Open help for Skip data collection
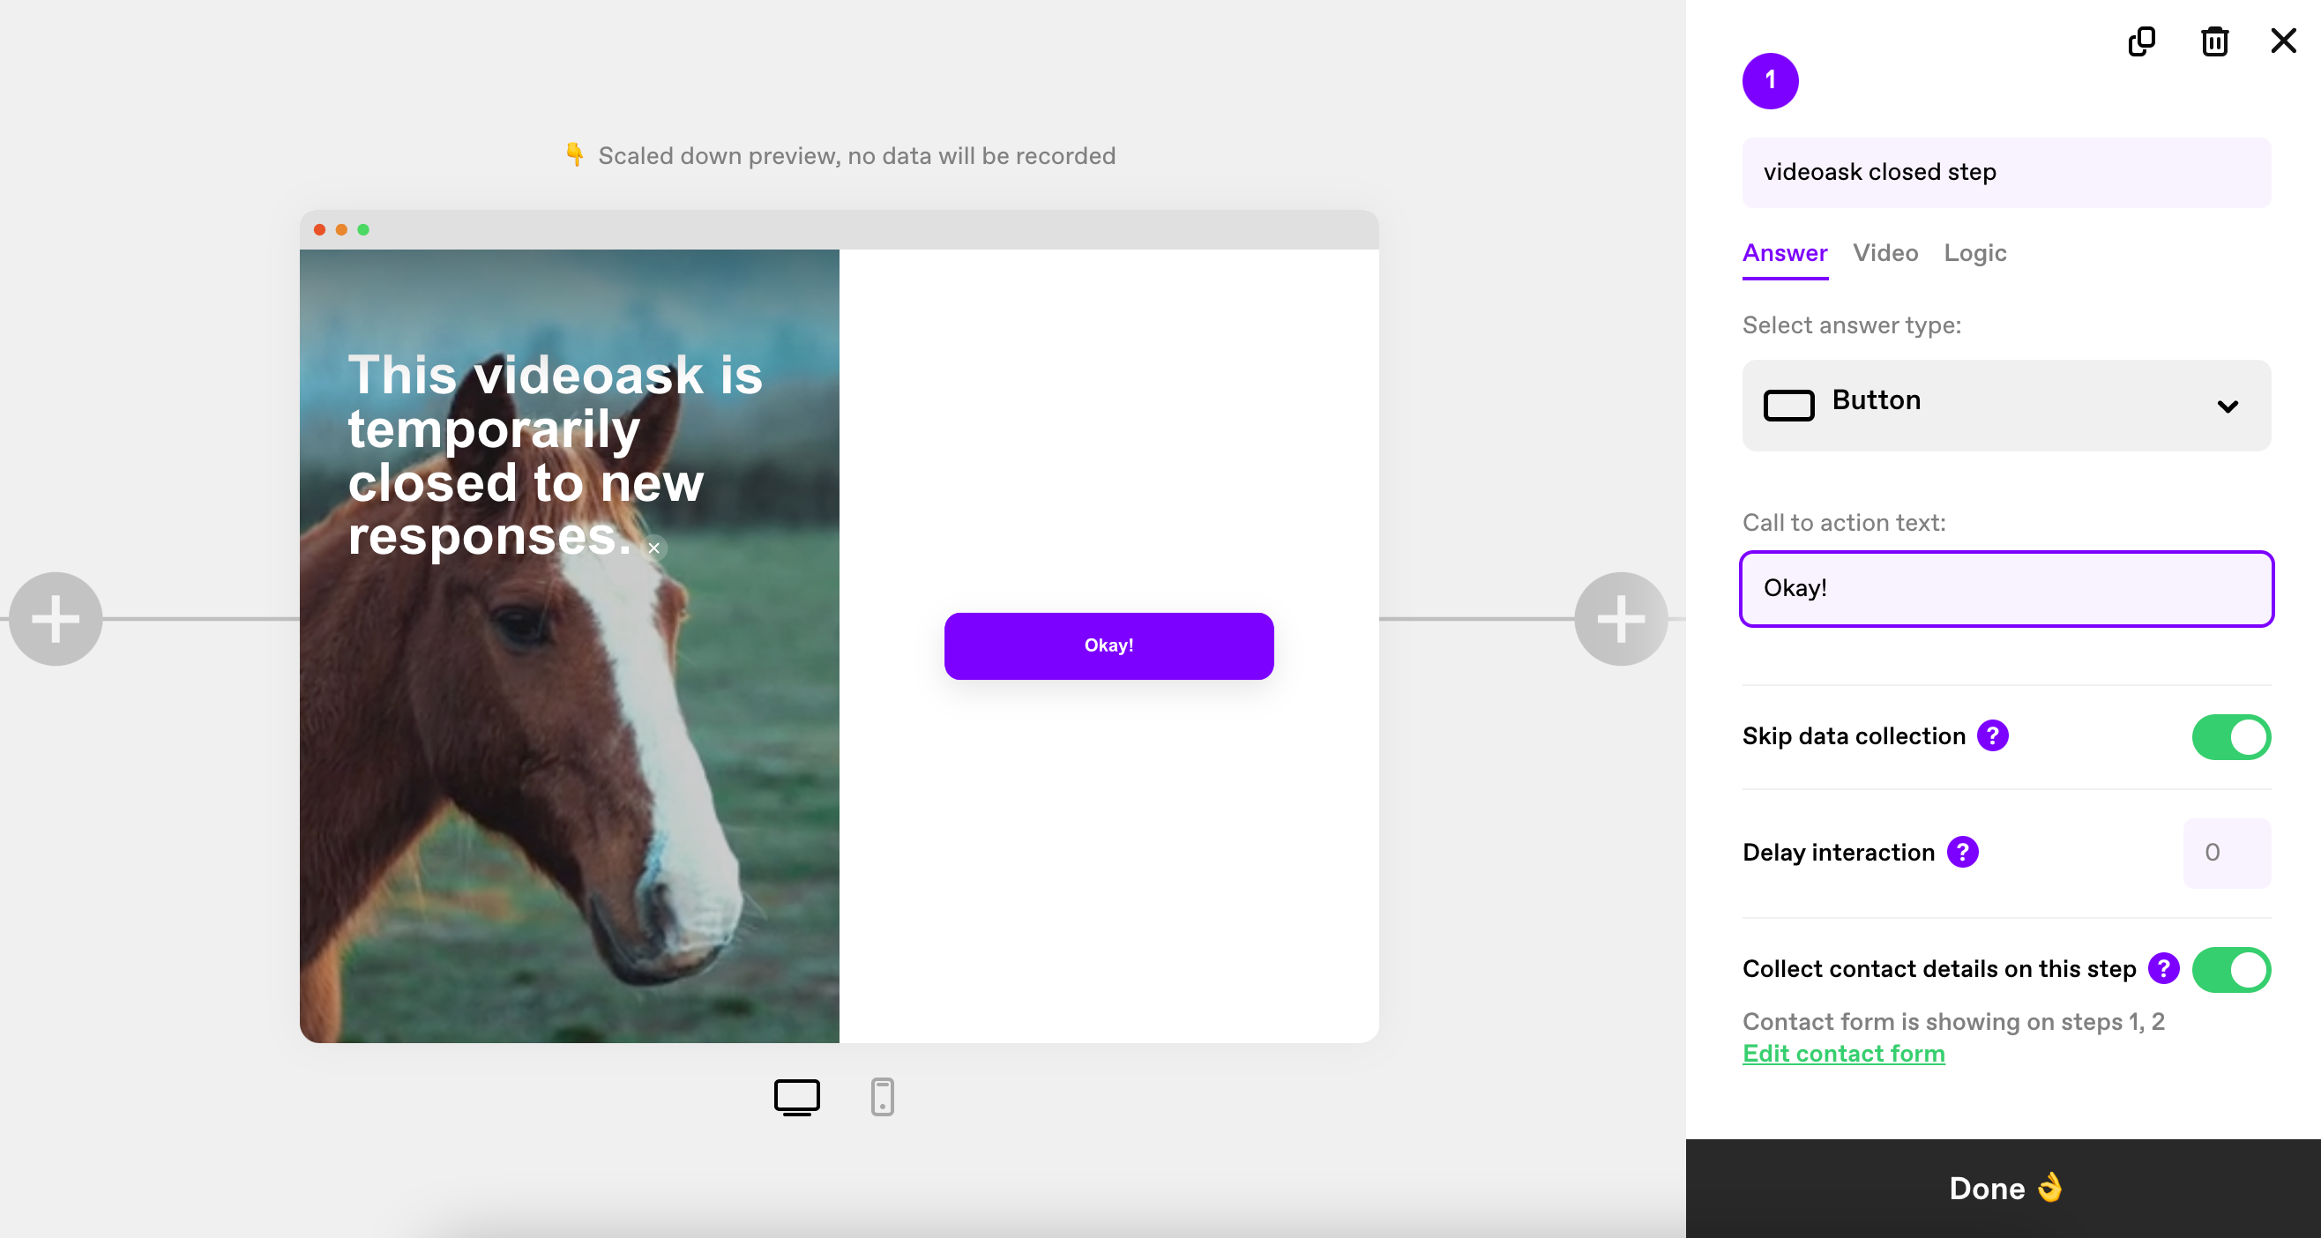 1992,736
